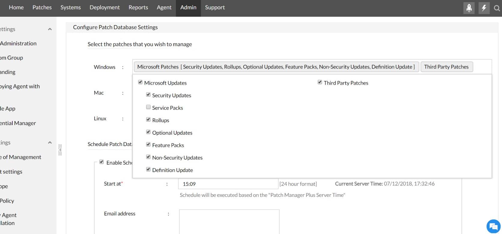Click the Email address text box
The height and width of the screenshot is (234, 502).
point(229,222)
